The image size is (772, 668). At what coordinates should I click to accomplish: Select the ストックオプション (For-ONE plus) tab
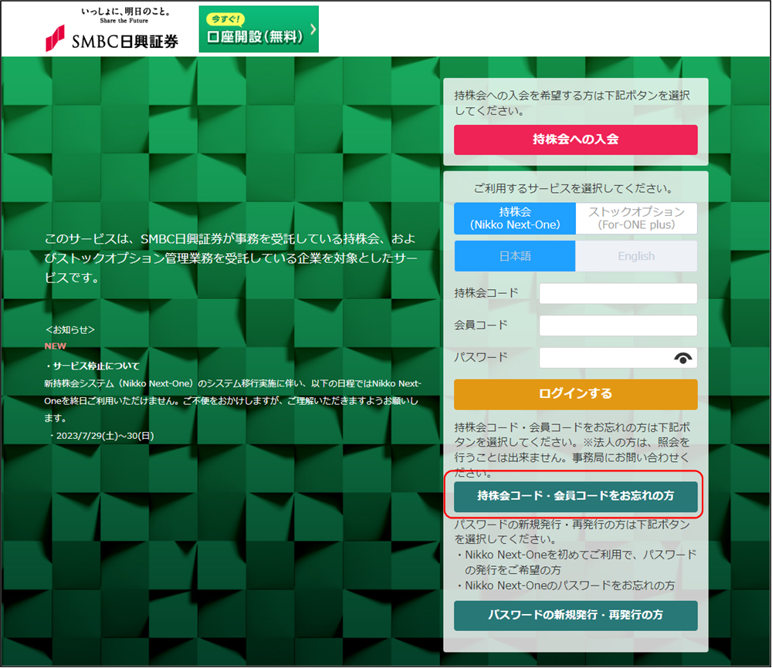(636, 218)
